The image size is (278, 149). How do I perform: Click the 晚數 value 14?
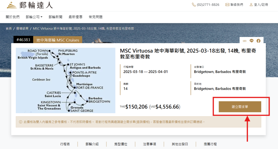click(125, 89)
